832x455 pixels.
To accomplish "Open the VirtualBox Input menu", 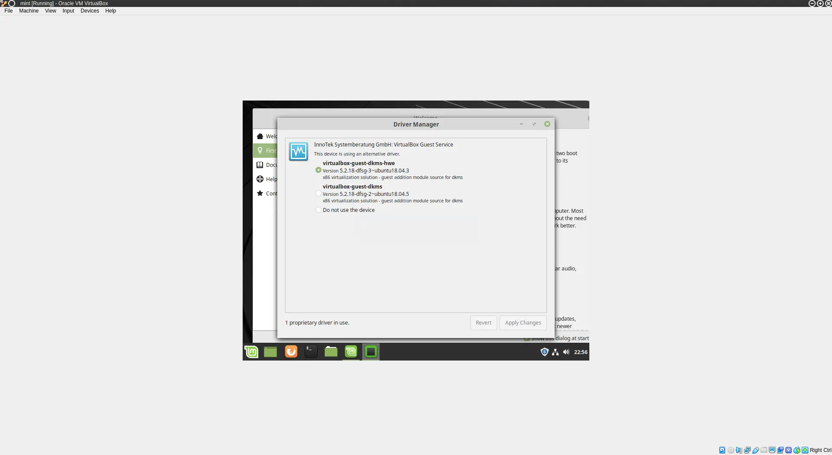I will click(x=68, y=11).
